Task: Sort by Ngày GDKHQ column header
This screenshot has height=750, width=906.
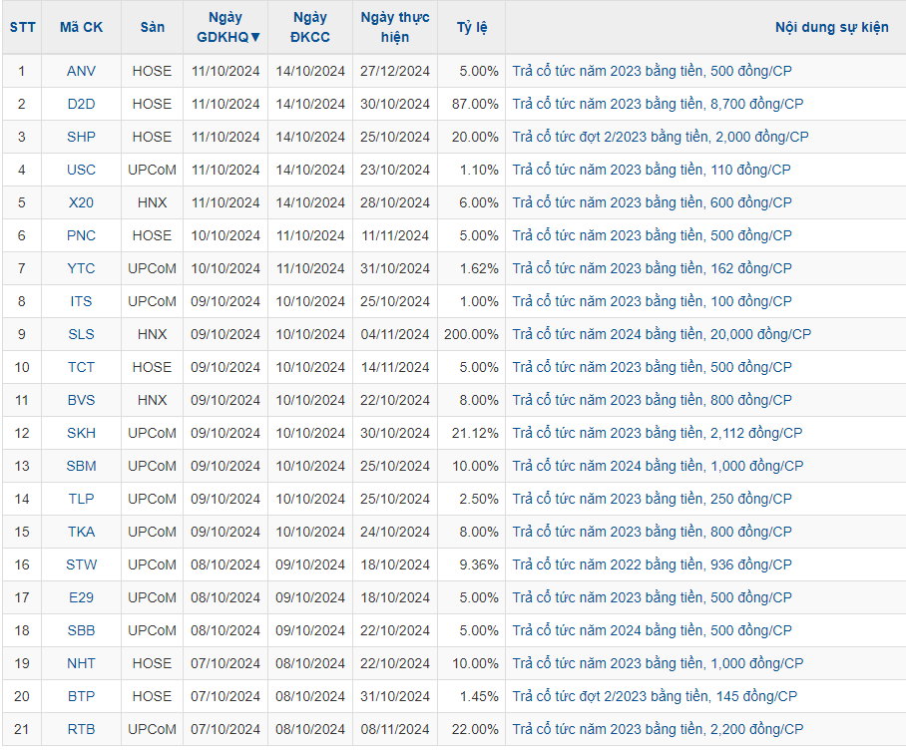Action: pyautogui.click(x=226, y=28)
